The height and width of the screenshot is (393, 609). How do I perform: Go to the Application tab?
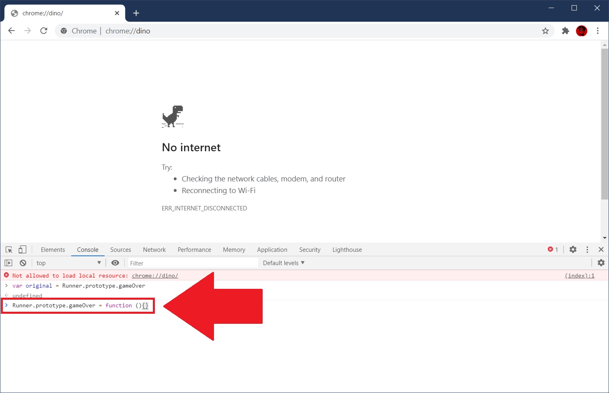coord(272,250)
